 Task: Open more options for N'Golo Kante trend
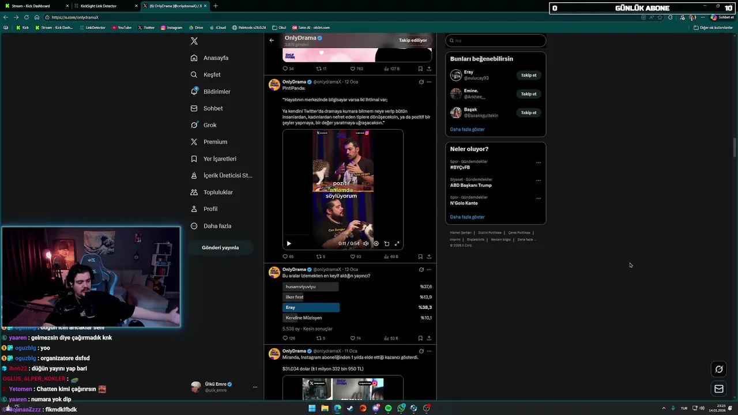[539, 198]
